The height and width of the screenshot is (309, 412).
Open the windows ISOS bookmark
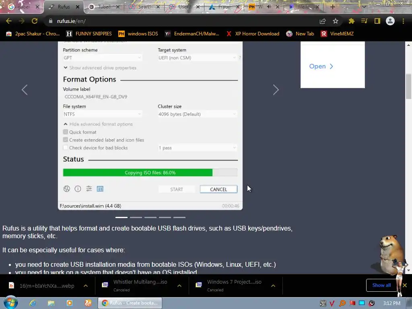click(x=138, y=34)
